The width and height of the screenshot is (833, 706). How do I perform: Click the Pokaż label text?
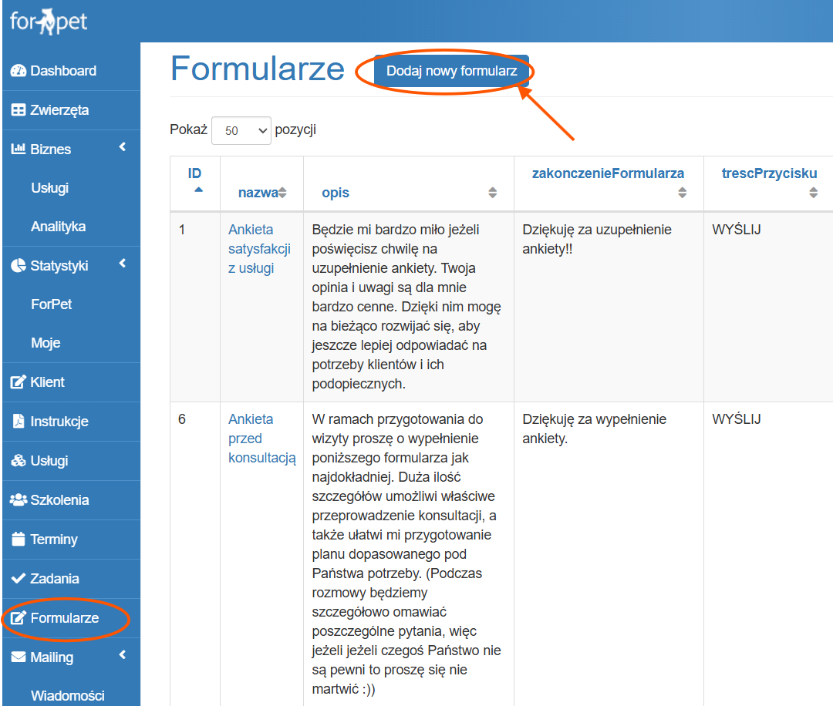tap(188, 129)
